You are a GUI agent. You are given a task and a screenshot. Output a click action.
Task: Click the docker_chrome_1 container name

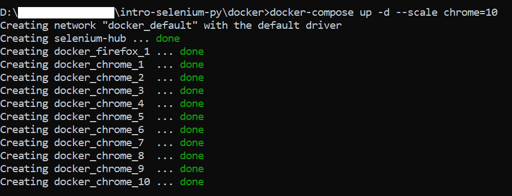pos(99,65)
